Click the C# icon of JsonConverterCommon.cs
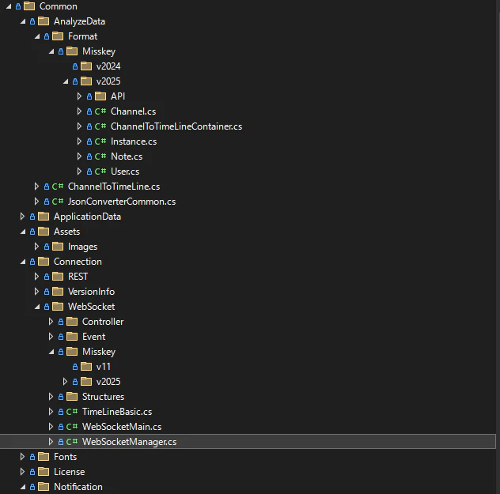The width and height of the screenshot is (500, 494). 58,202
